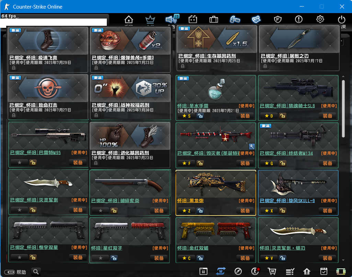Open settings with the gear icon
Viewport: 352px width, 277px height.
(320, 19)
